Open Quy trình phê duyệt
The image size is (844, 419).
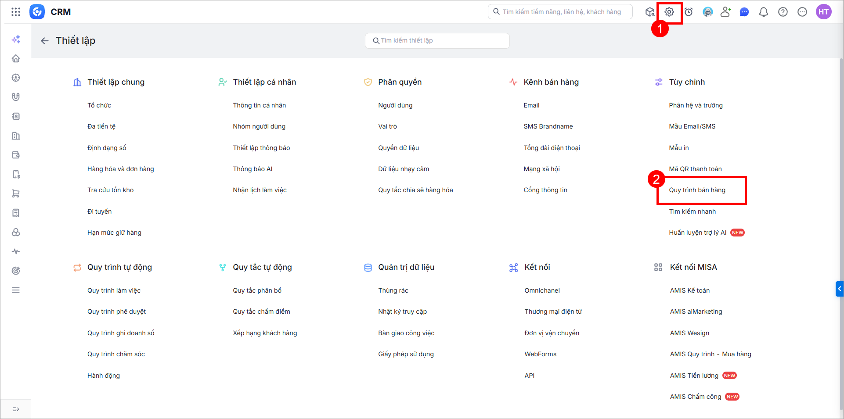(116, 312)
